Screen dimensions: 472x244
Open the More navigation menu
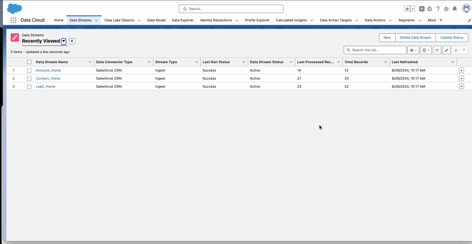pos(435,20)
